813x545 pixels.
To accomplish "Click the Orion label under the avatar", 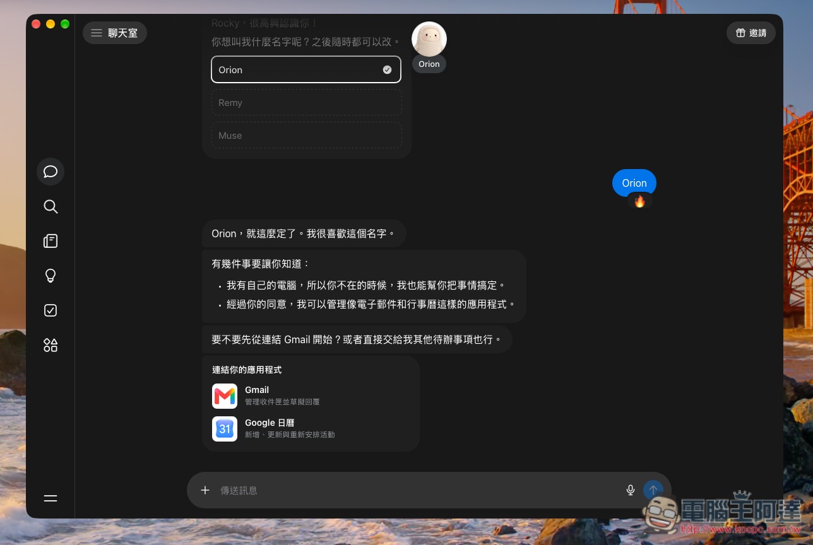I will click(429, 64).
